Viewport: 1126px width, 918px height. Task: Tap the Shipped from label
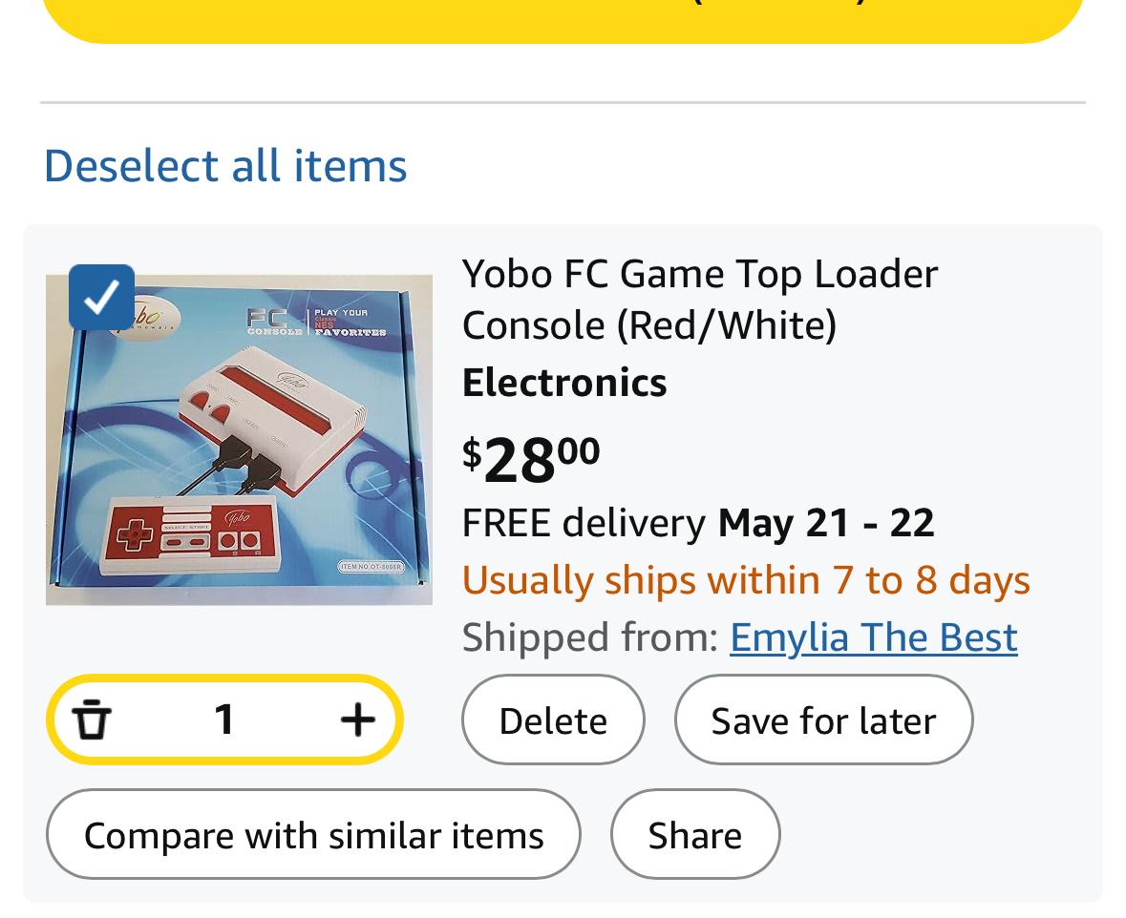tap(589, 637)
